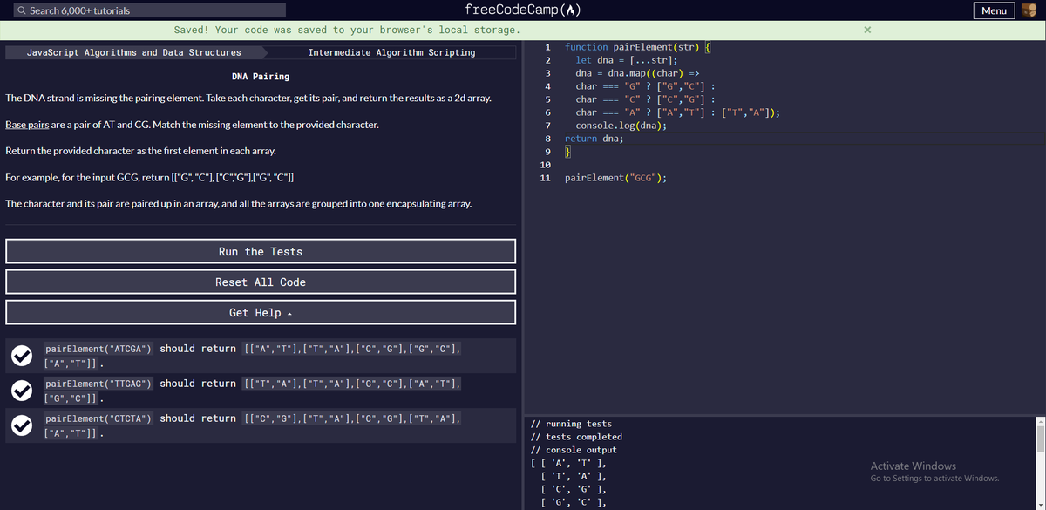The height and width of the screenshot is (510, 1046).
Task: Click the CTCTA test passed checkmark
Action: coord(21,425)
